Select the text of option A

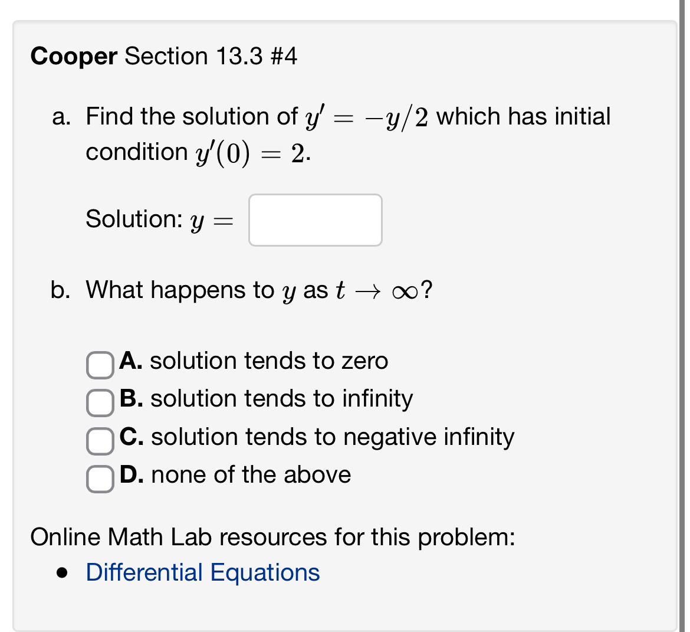[x=254, y=361]
